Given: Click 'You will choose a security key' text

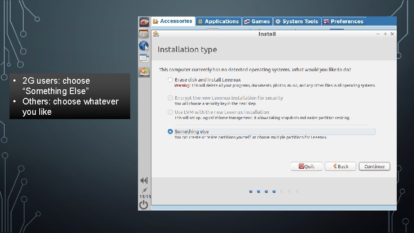Looking at the screenshot, I should click(x=215, y=104).
